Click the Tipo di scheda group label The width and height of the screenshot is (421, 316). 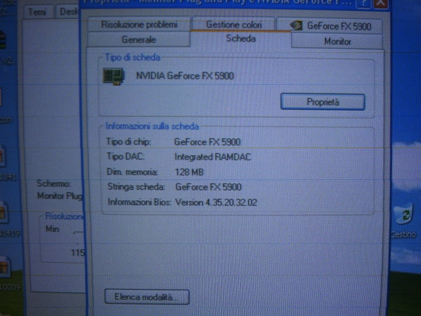click(x=133, y=57)
